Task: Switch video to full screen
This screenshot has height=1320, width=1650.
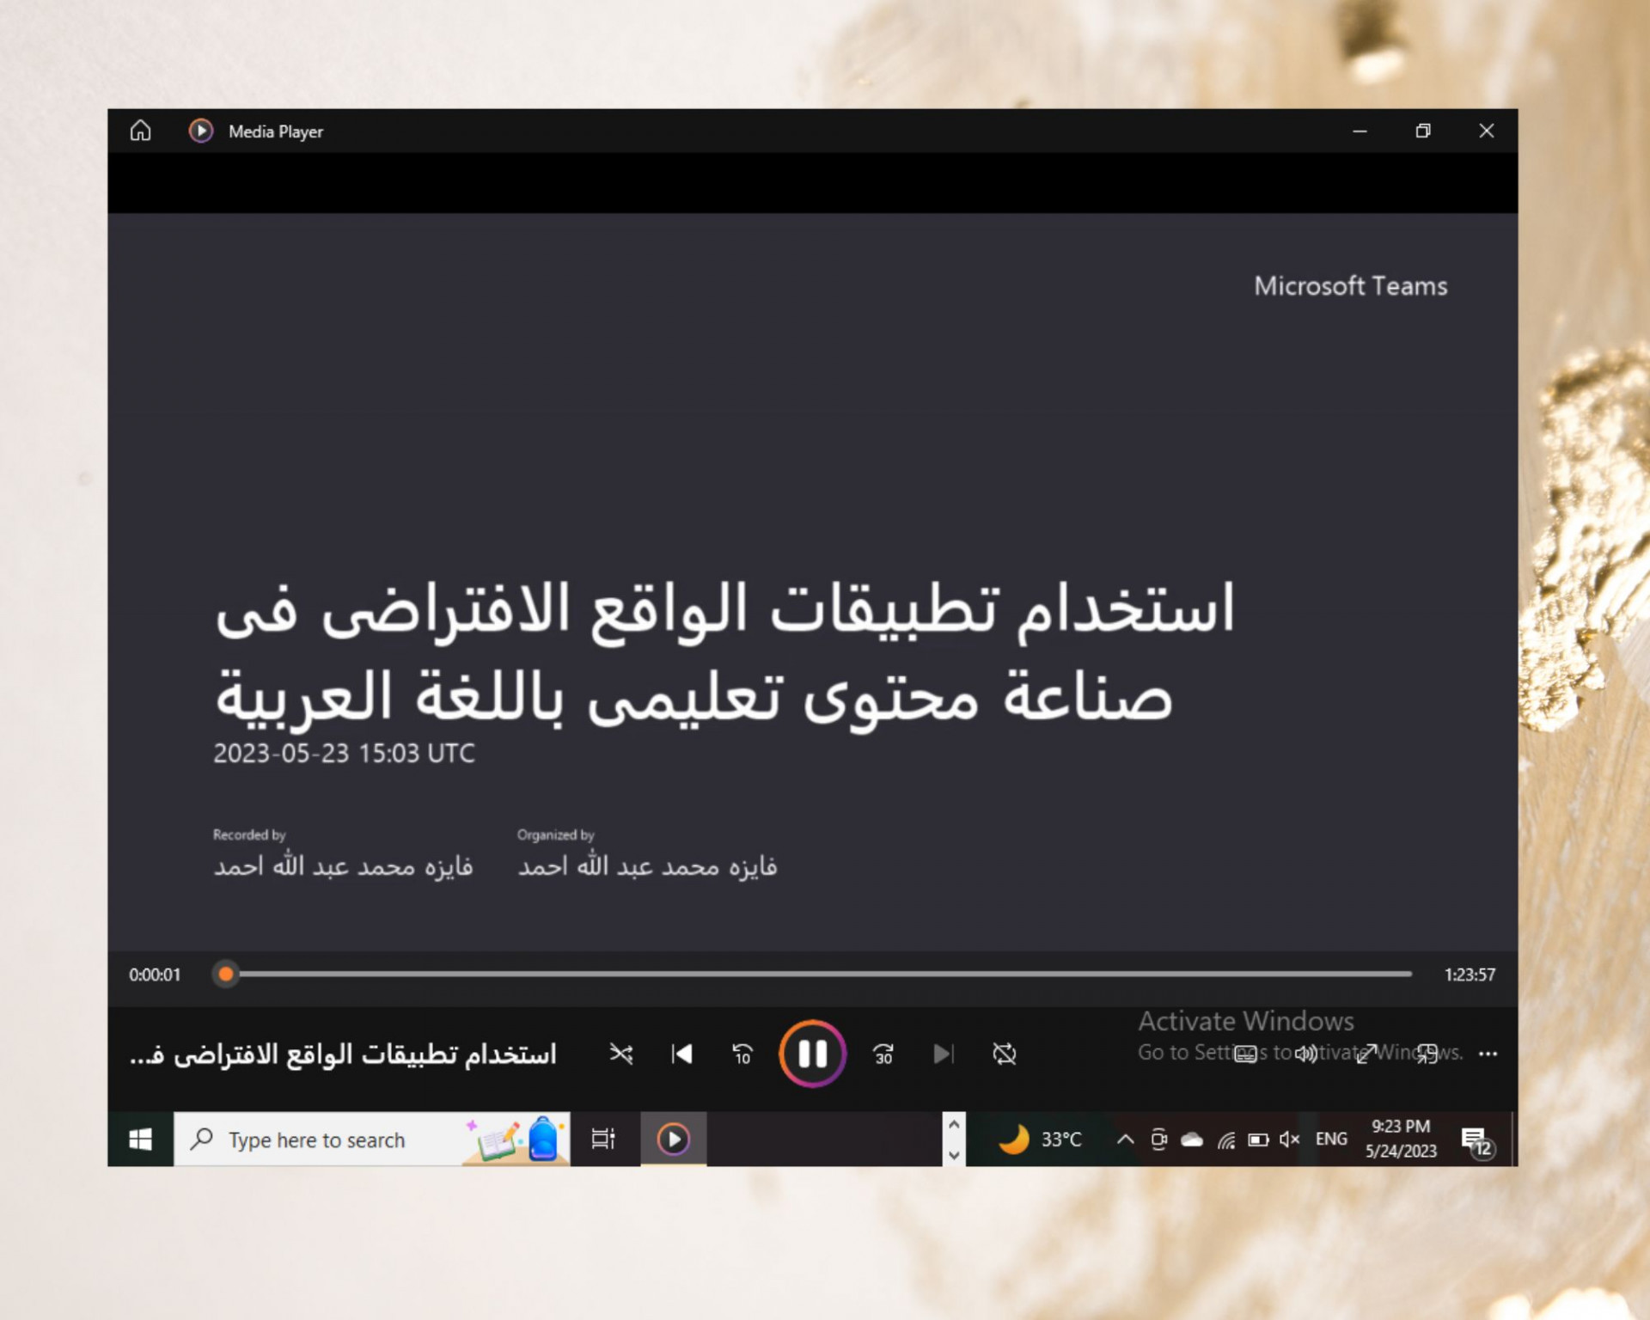Action: tap(1366, 1054)
